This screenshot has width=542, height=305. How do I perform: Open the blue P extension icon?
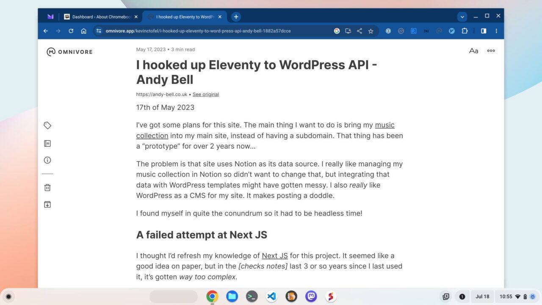[414, 31]
